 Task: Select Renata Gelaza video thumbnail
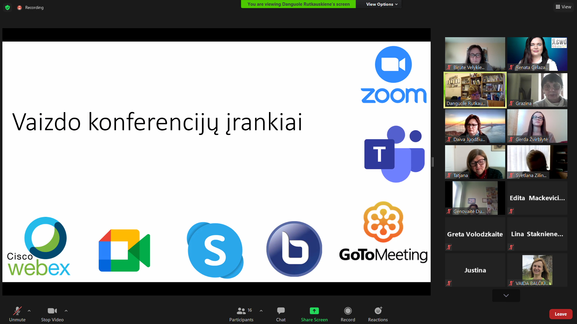pyautogui.click(x=537, y=54)
